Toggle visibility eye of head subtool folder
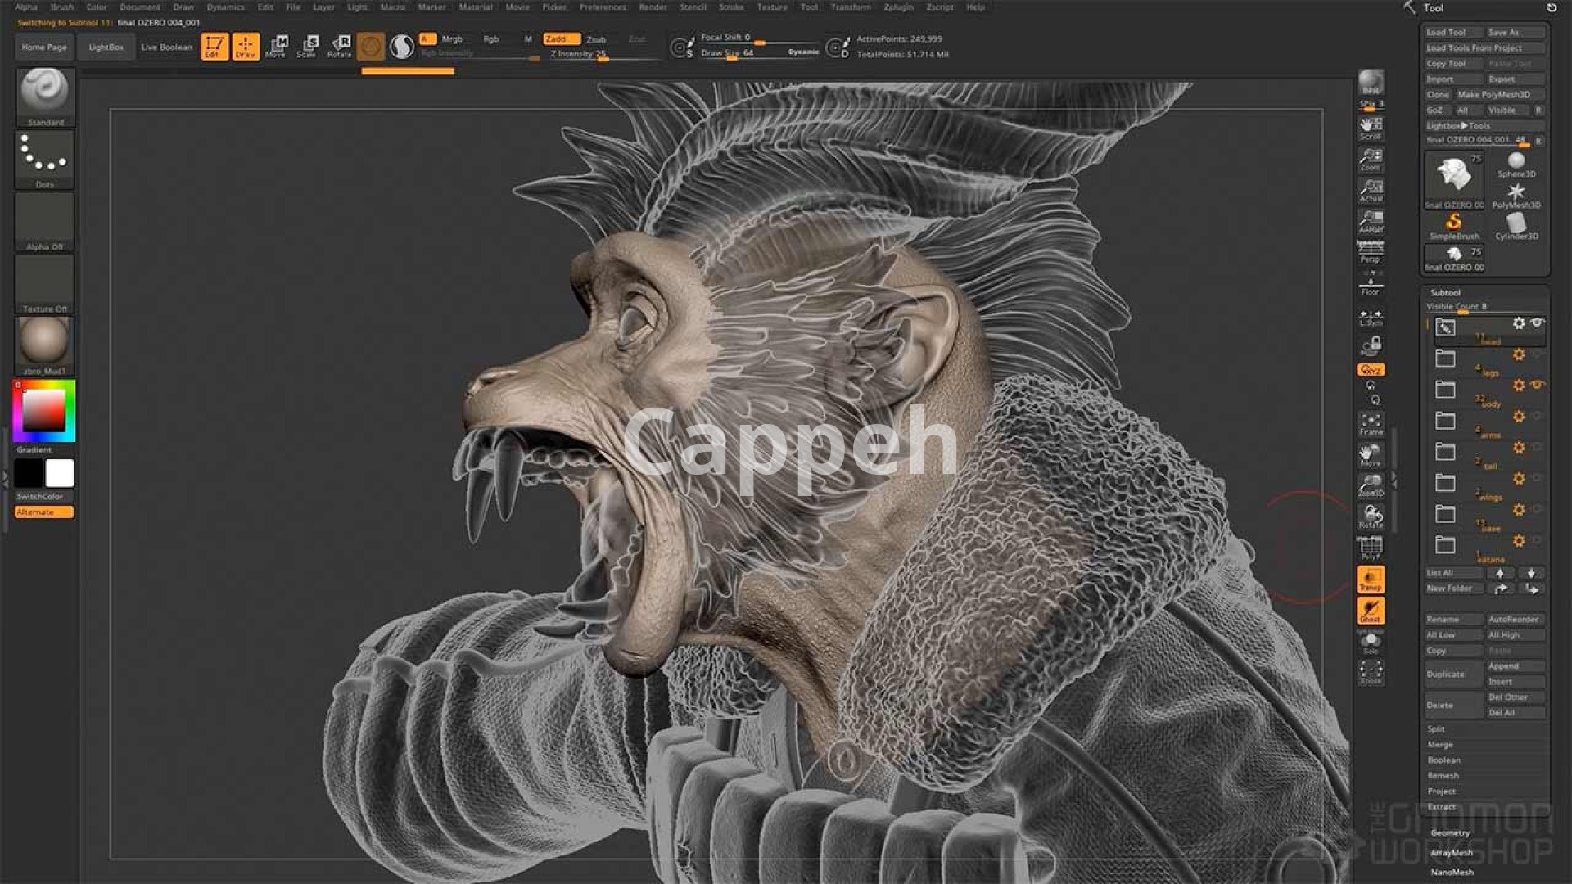Image resolution: width=1572 pixels, height=884 pixels. pos(1538,323)
